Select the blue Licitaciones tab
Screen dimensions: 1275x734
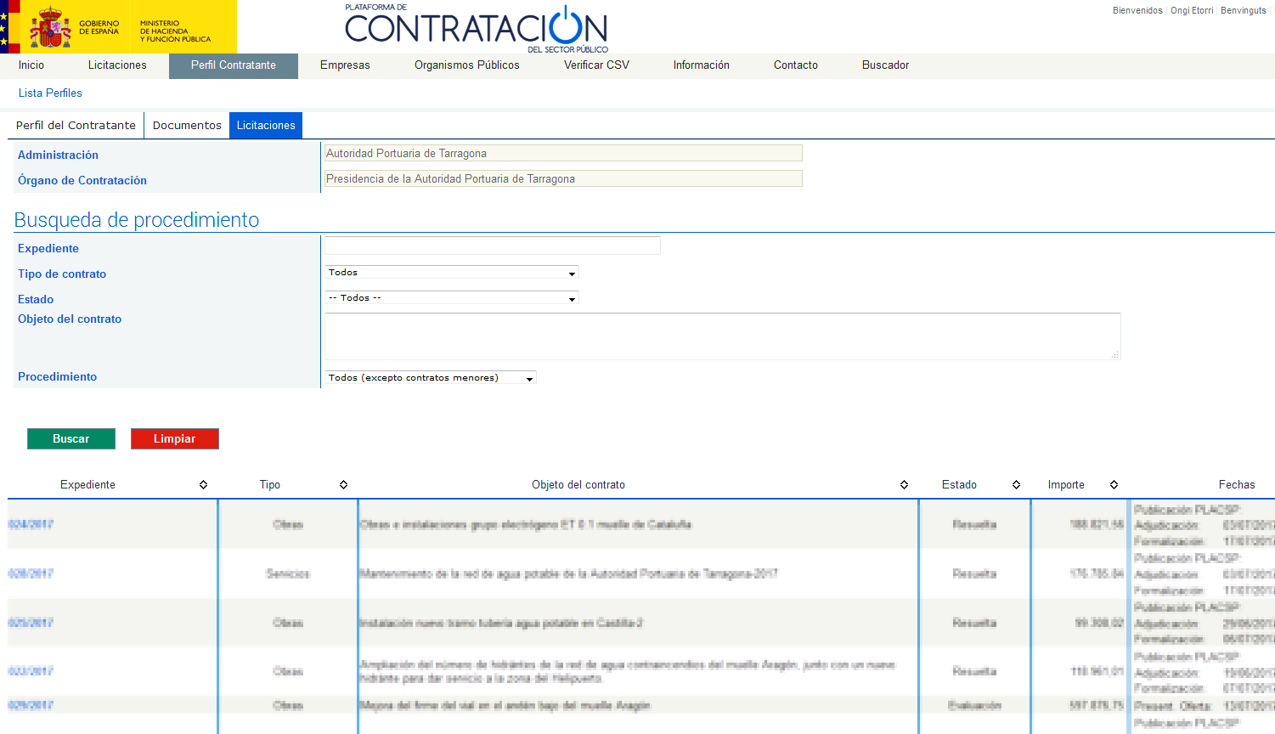coord(266,125)
